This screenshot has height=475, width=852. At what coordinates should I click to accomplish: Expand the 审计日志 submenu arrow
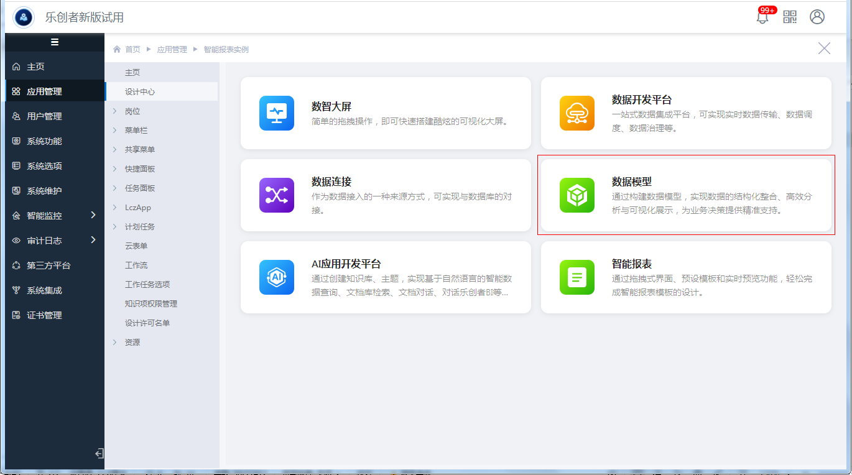click(93, 240)
